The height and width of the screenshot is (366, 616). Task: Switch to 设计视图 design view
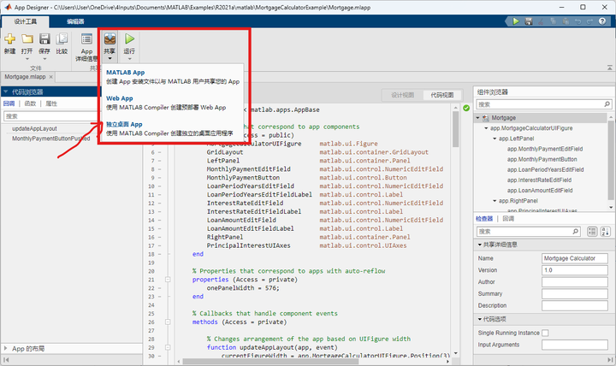pos(402,95)
